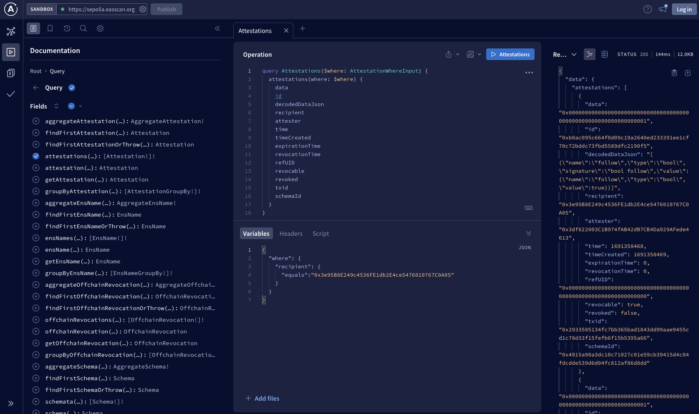
Task: Toggle the Query selection checkmark
Action: tap(72, 88)
